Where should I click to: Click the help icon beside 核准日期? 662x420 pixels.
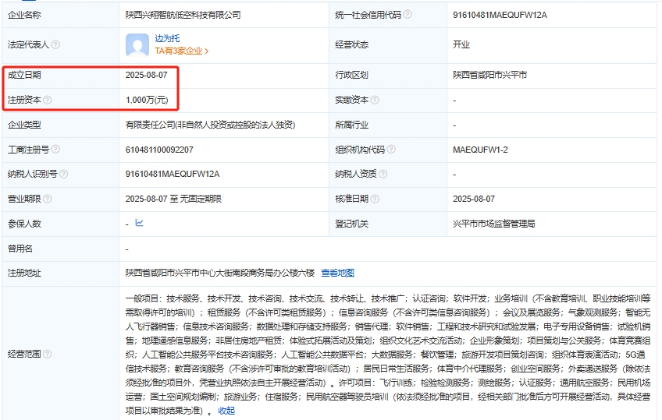click(x=375, y=199)
